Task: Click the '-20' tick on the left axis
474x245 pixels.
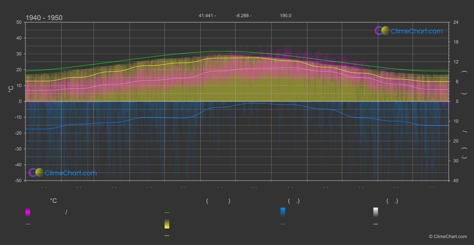Action: click(18, 133)
